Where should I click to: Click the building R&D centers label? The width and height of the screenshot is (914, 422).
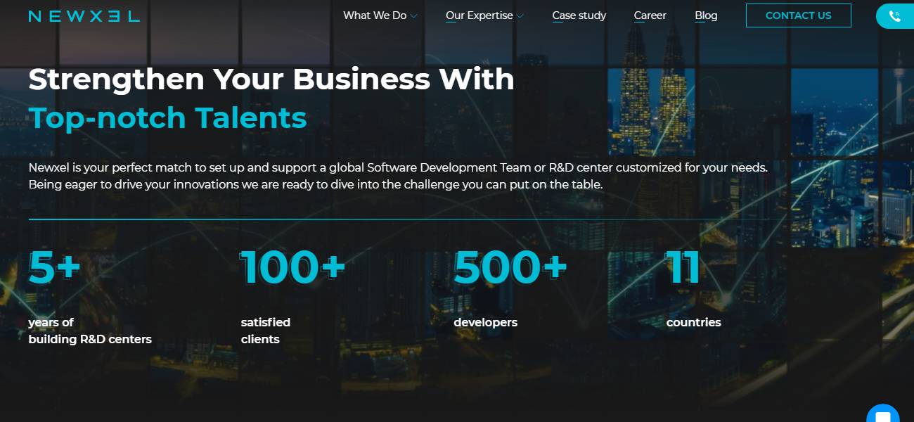pyautogui.click(x=90, y=339)
